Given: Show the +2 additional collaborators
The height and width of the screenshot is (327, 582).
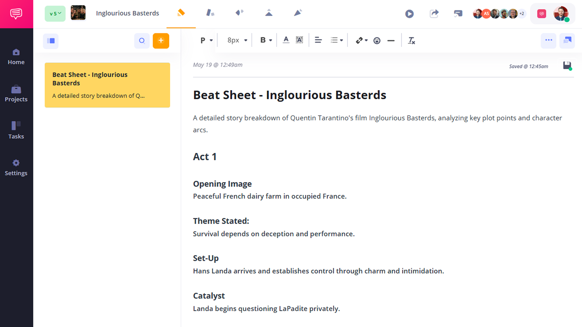Looking at the screenshot, I should (x=522, y=14).
